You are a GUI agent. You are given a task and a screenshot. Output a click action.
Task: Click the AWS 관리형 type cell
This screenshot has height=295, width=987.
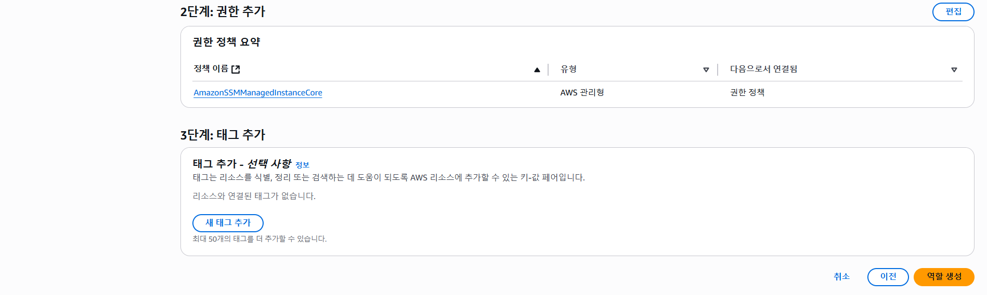click(x=582, y=92)
